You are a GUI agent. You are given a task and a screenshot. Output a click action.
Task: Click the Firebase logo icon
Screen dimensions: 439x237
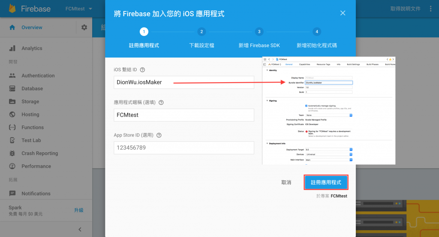[12, 9]
